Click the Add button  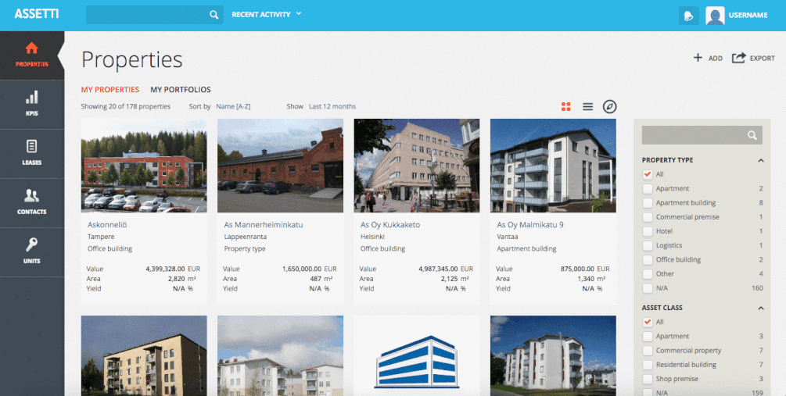pyautogui.click(x=708, y=58)
